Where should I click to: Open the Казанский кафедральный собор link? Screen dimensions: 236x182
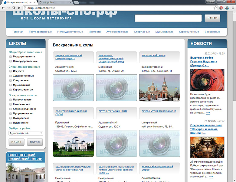point(157,168)
